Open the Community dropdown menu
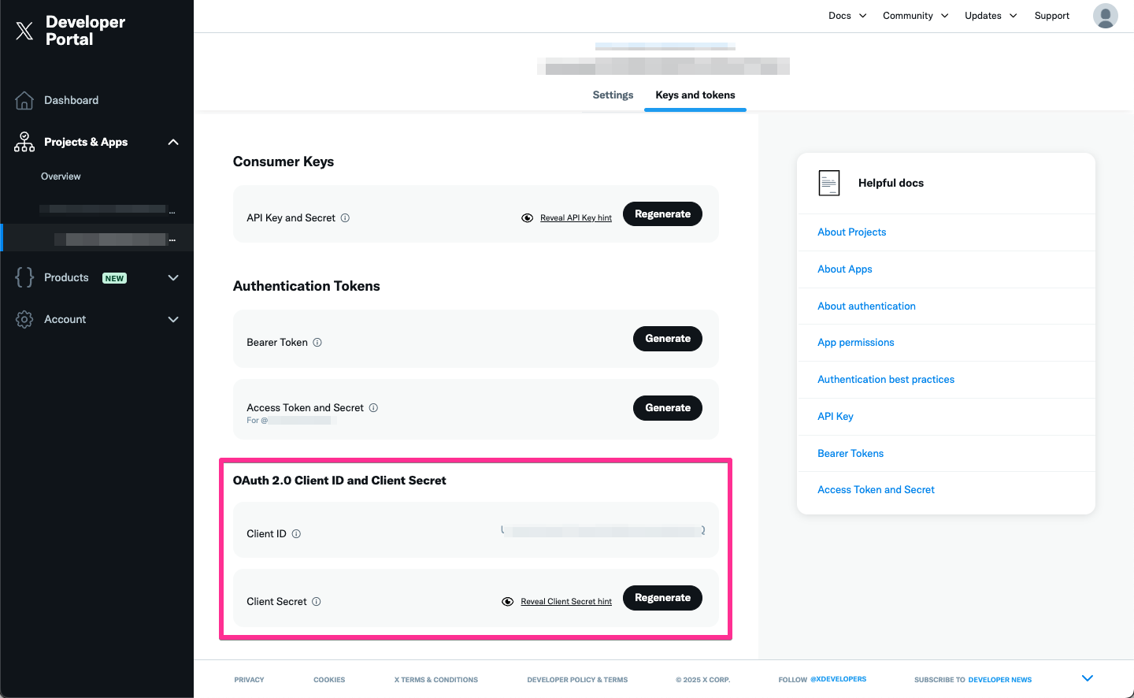1134x698 pixels. tap(916, 16)
